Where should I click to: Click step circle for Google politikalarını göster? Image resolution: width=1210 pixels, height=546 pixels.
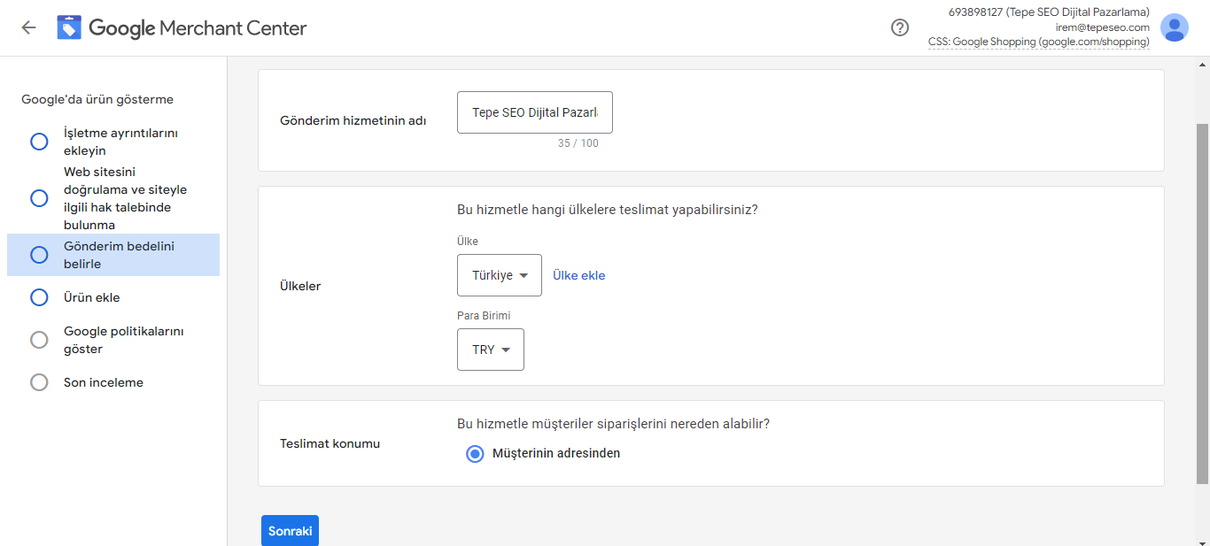click(x=39, y=340)
